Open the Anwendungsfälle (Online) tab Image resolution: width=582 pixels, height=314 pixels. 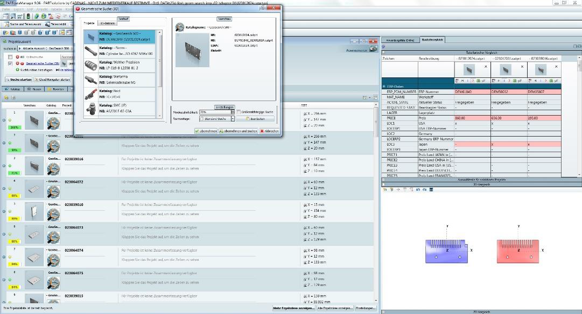point(399,40)
